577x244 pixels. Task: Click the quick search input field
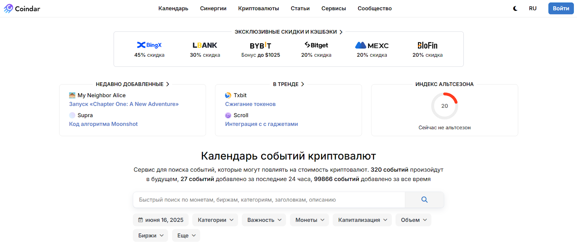coord(269,200)
